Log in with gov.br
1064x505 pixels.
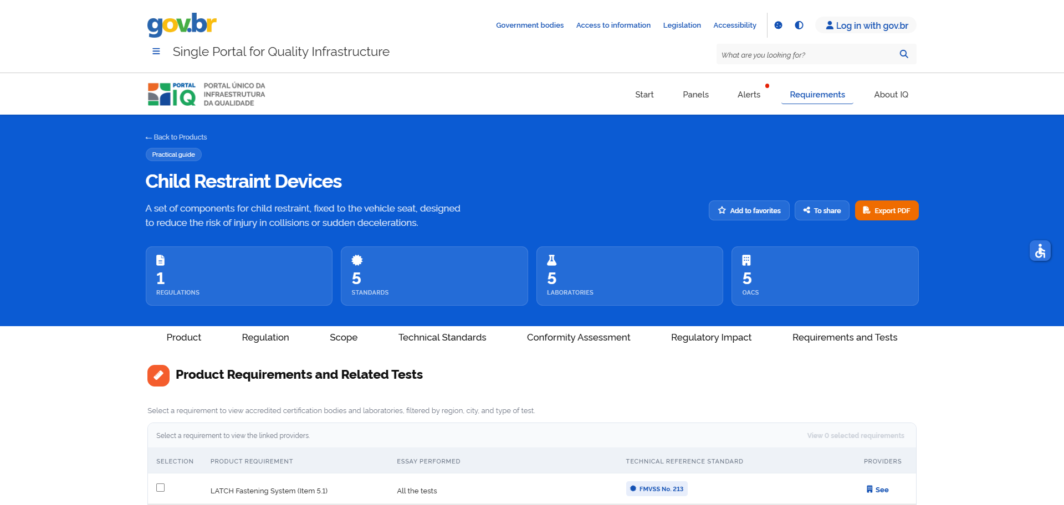(866, 25)
